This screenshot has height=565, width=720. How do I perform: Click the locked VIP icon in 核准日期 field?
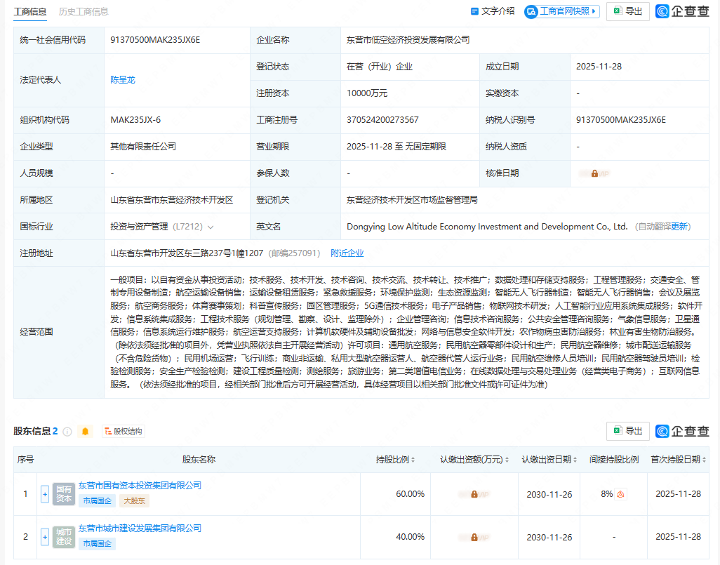[x=594, y=173]
